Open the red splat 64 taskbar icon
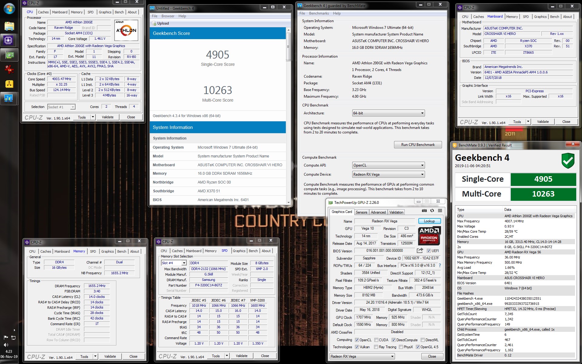Screen dimensions: 582x364 tap(9, 69)
